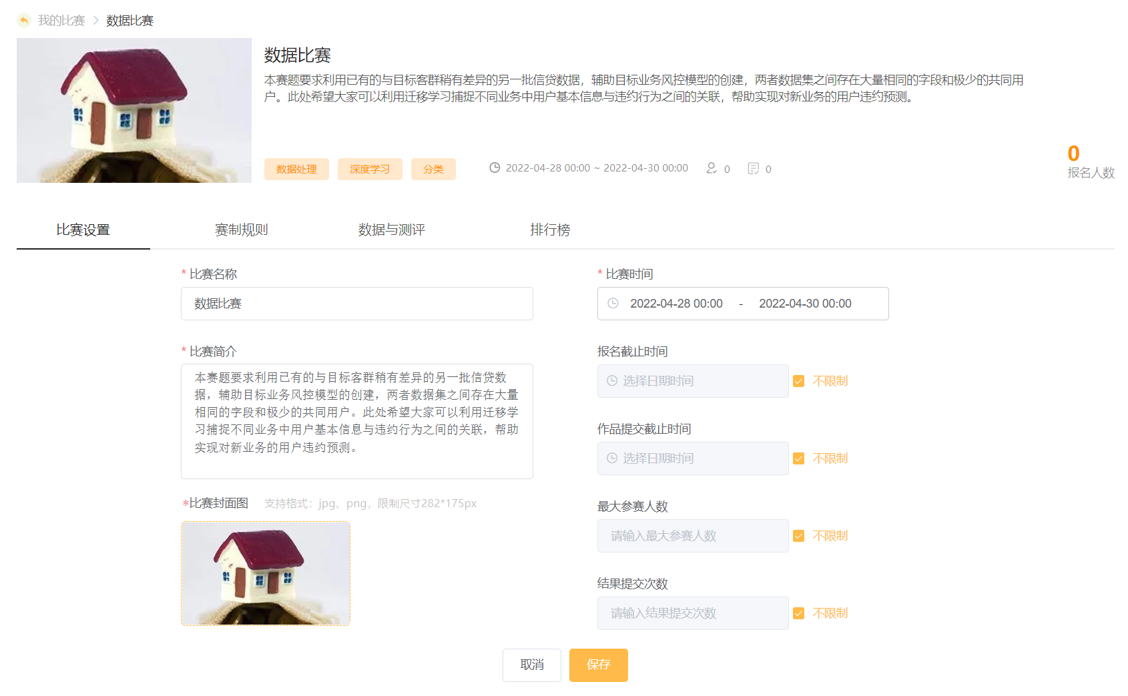Click the clock icon in 报名截止时间 field
This screenshot has height=696, width=1128.
pyautogui.click(x=612, y=381)
